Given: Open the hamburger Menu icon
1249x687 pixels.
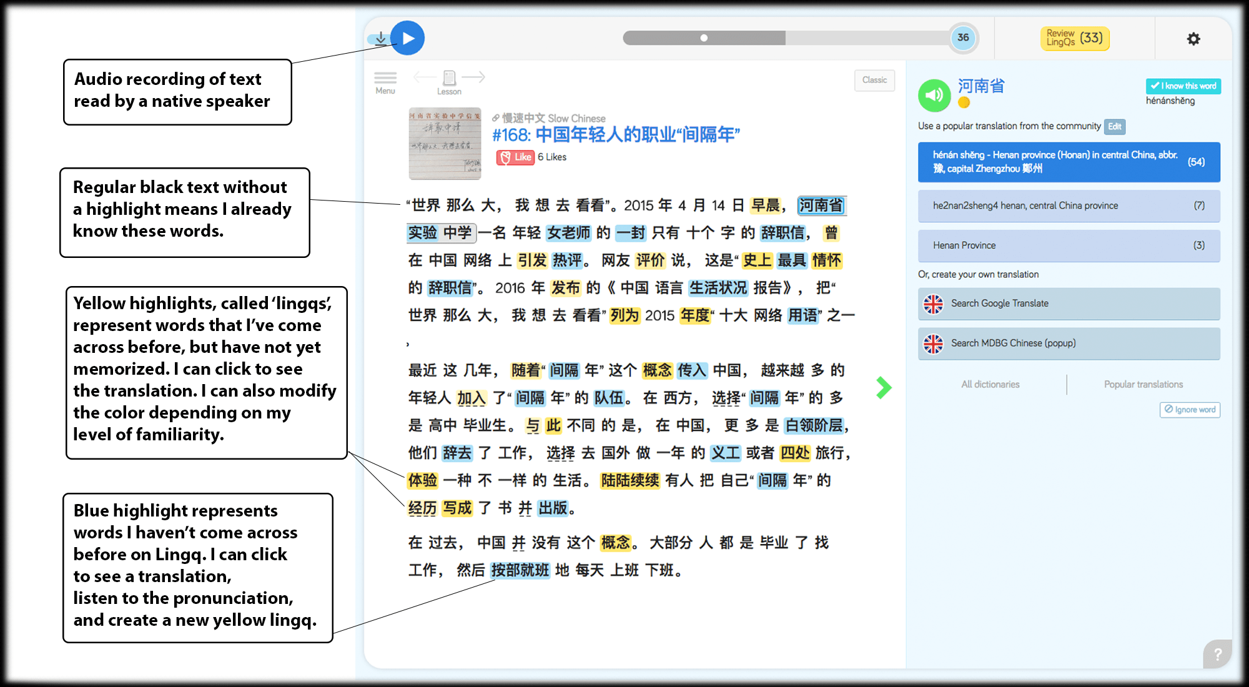Looking at the screenshot, I should (x=385, y=78).
